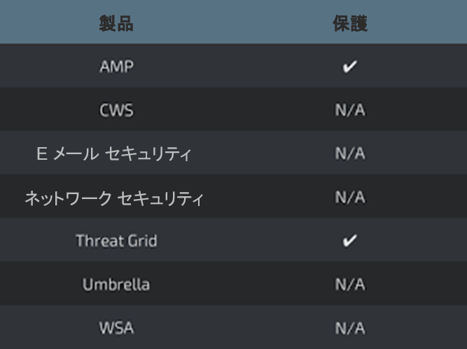Screen dimensions: 467x349
Task: Select the Umbrella product name
Action: [x=116, y=285]
